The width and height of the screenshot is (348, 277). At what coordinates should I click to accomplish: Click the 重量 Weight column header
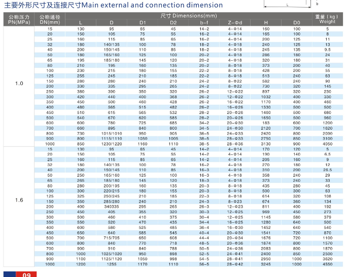(327, 20)
